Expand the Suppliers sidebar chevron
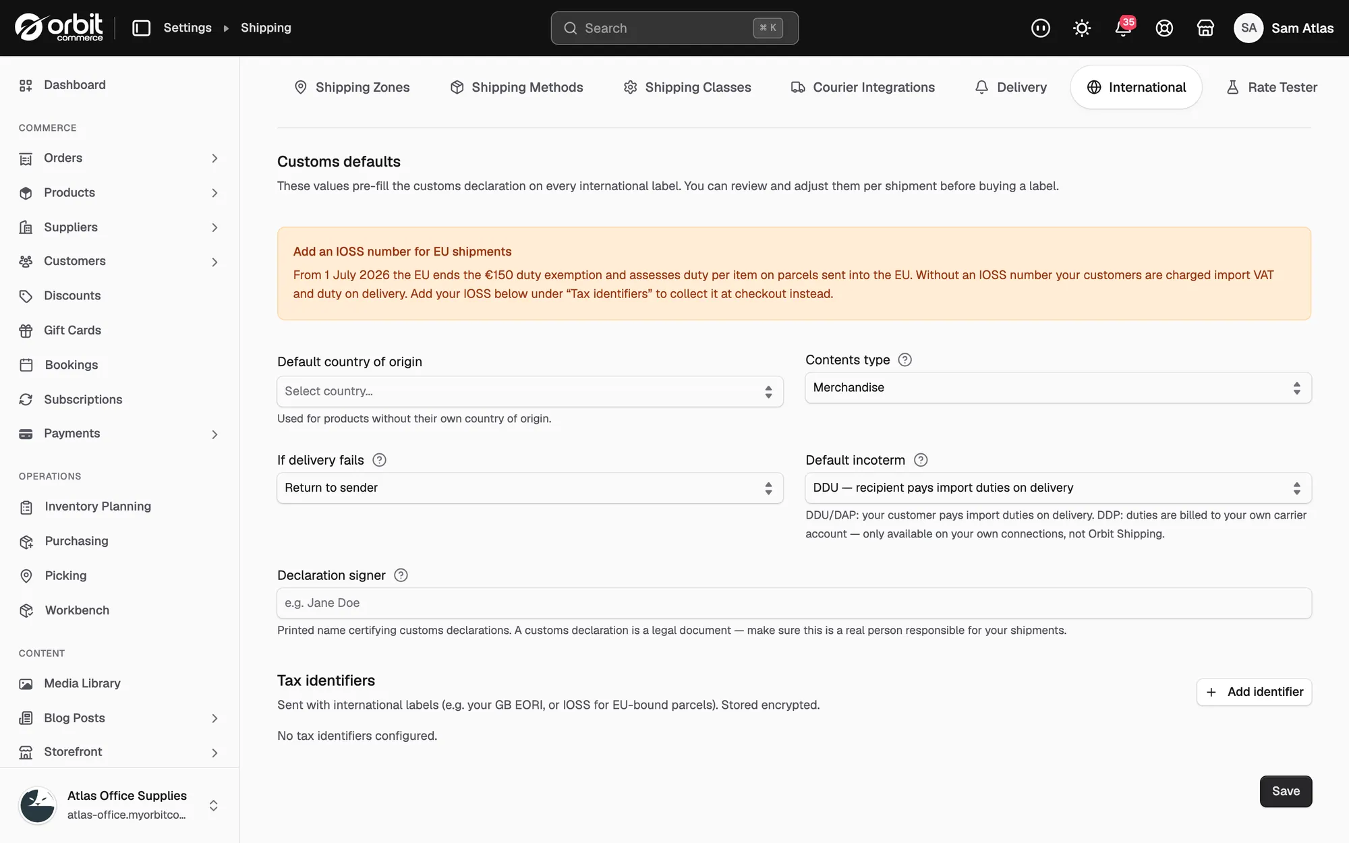 [x=214, y=227]
